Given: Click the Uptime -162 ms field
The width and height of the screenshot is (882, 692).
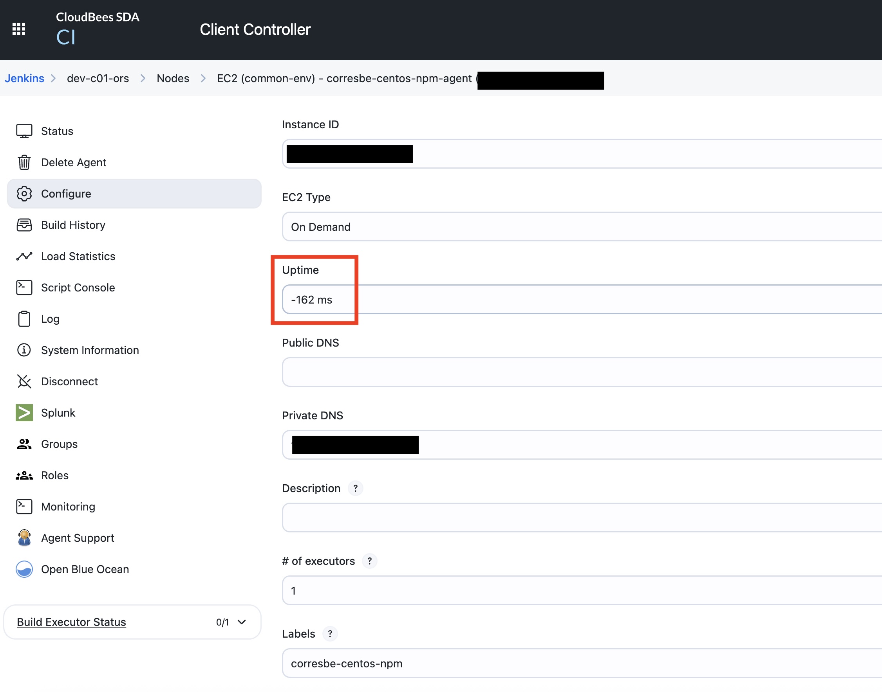Looking at the screenshot, I should tap(582, 299).
